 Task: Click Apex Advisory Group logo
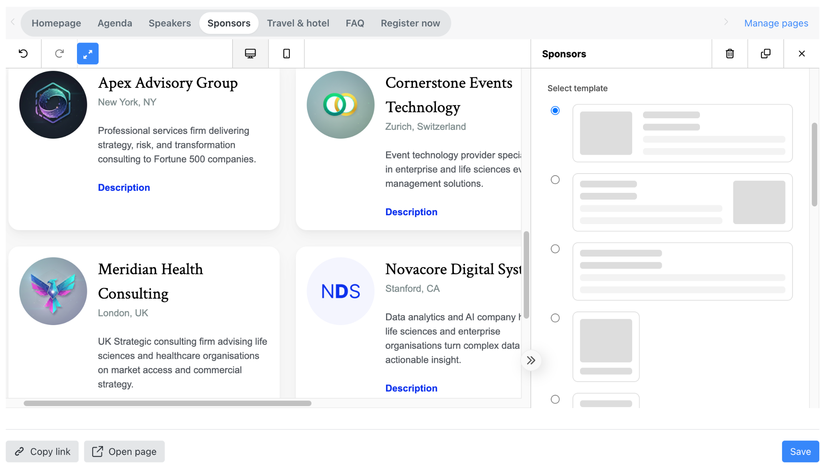coord(53,105)
